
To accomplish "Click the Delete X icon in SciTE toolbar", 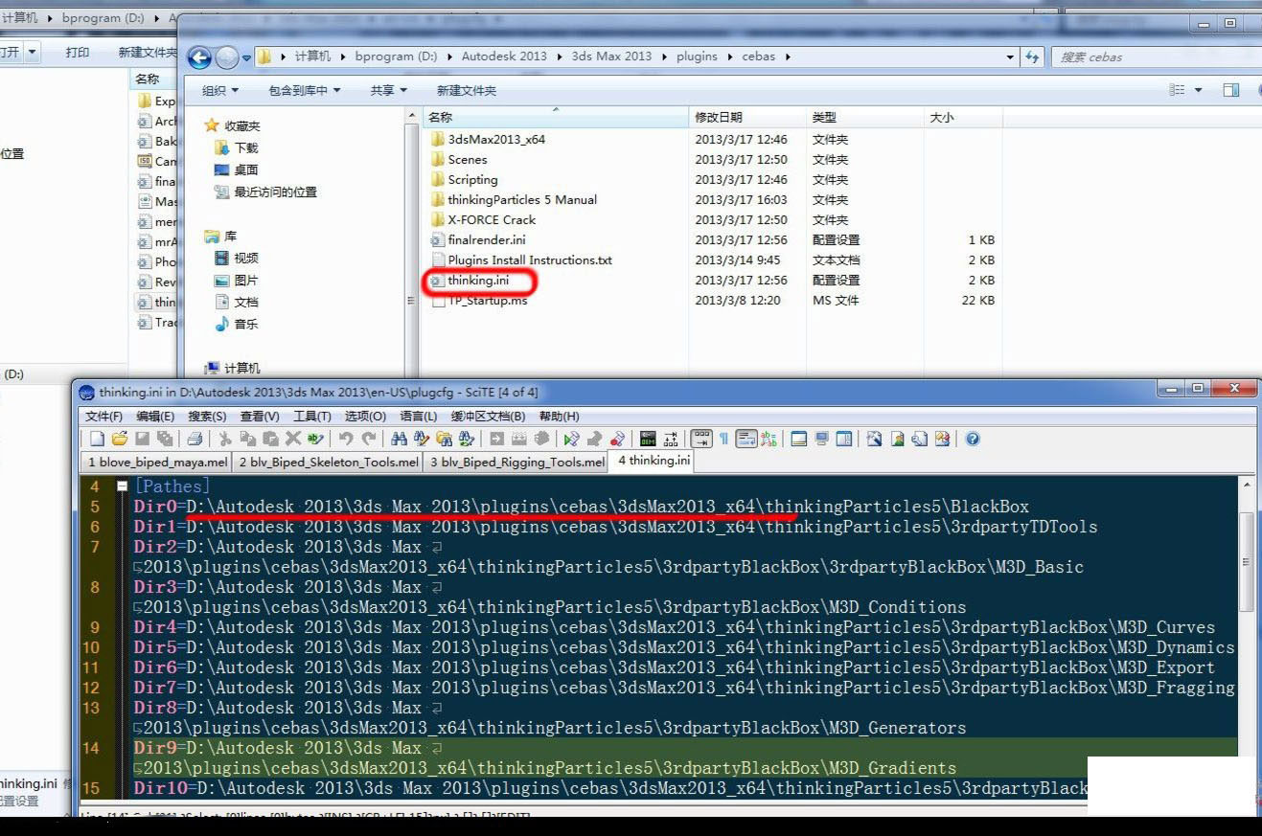I will [x=293, y=439].
